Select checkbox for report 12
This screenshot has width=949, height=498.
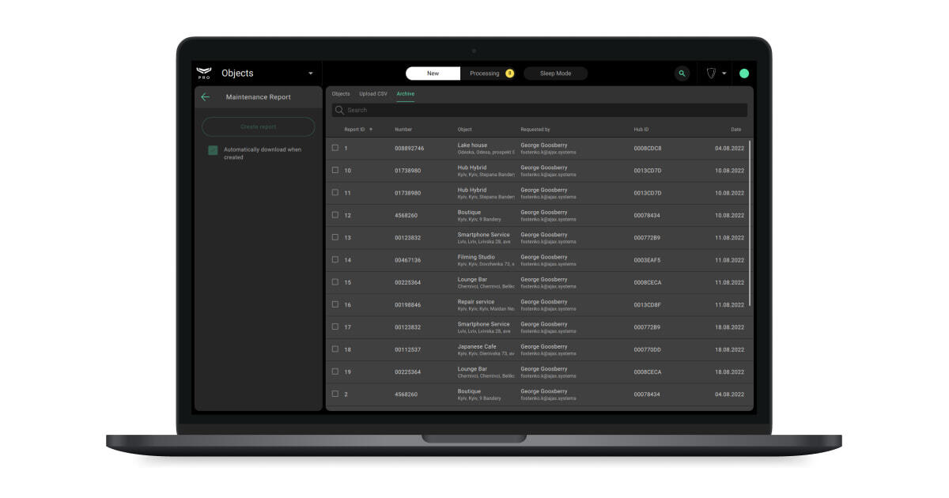pos(335,215)
